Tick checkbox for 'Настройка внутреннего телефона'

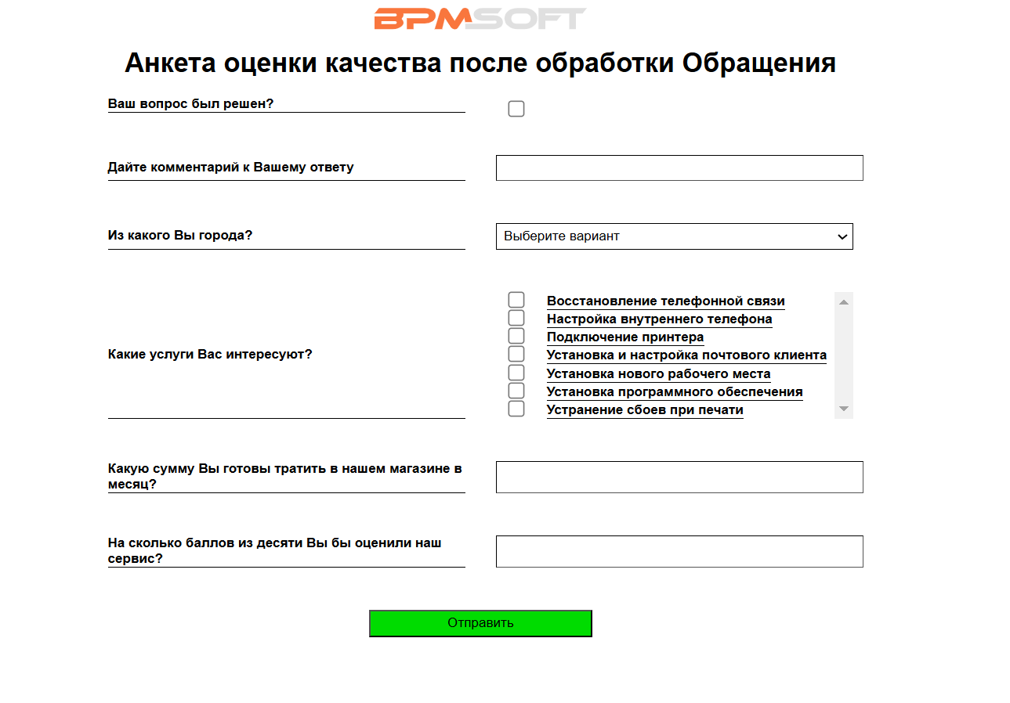[516, 318]
